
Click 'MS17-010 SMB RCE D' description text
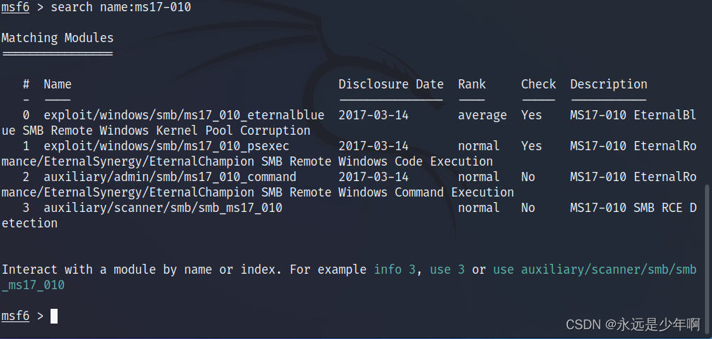633,208
